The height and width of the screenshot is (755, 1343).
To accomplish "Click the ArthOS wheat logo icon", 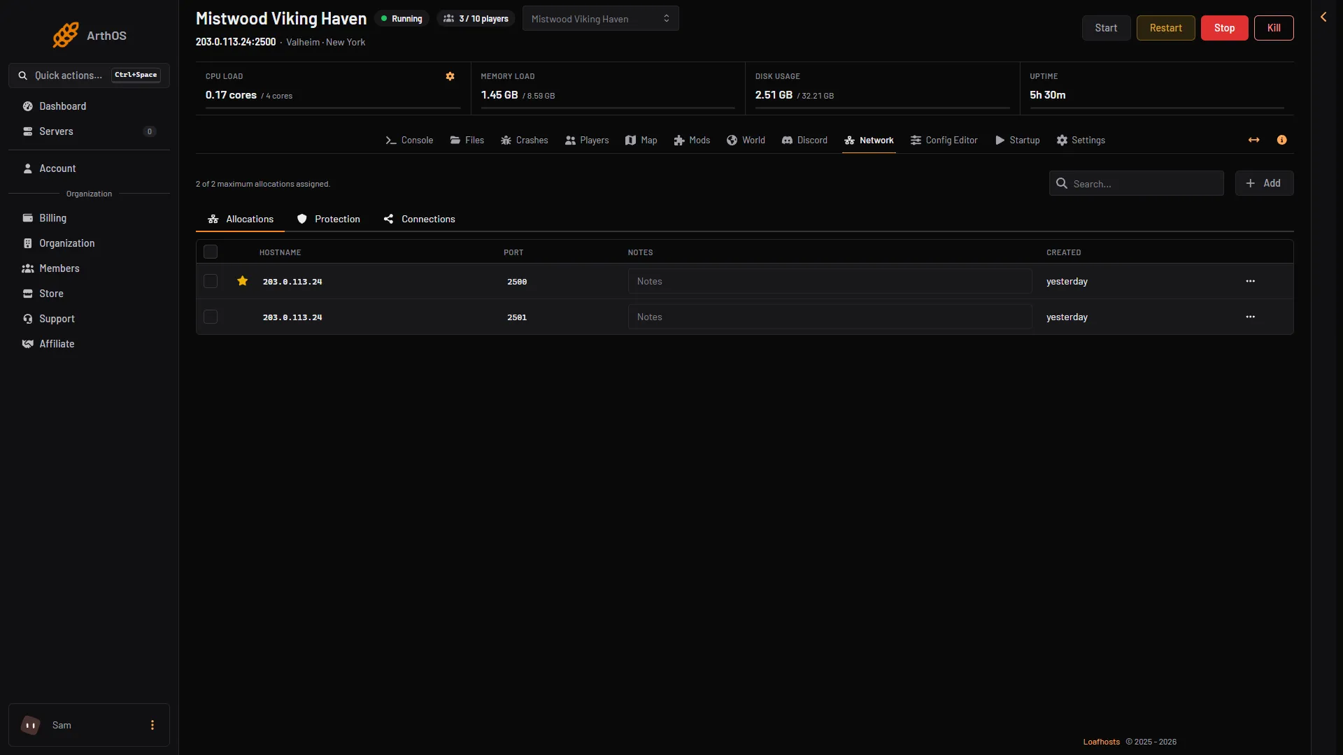I will pyautogui.click(x=66, y=35).
